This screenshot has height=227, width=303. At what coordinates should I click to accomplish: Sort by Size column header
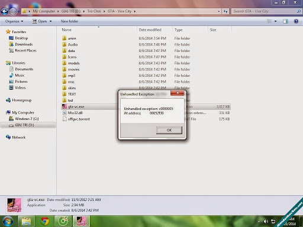click(x=213, y=30)
